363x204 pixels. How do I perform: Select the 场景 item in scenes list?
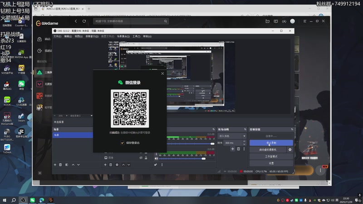73,135
